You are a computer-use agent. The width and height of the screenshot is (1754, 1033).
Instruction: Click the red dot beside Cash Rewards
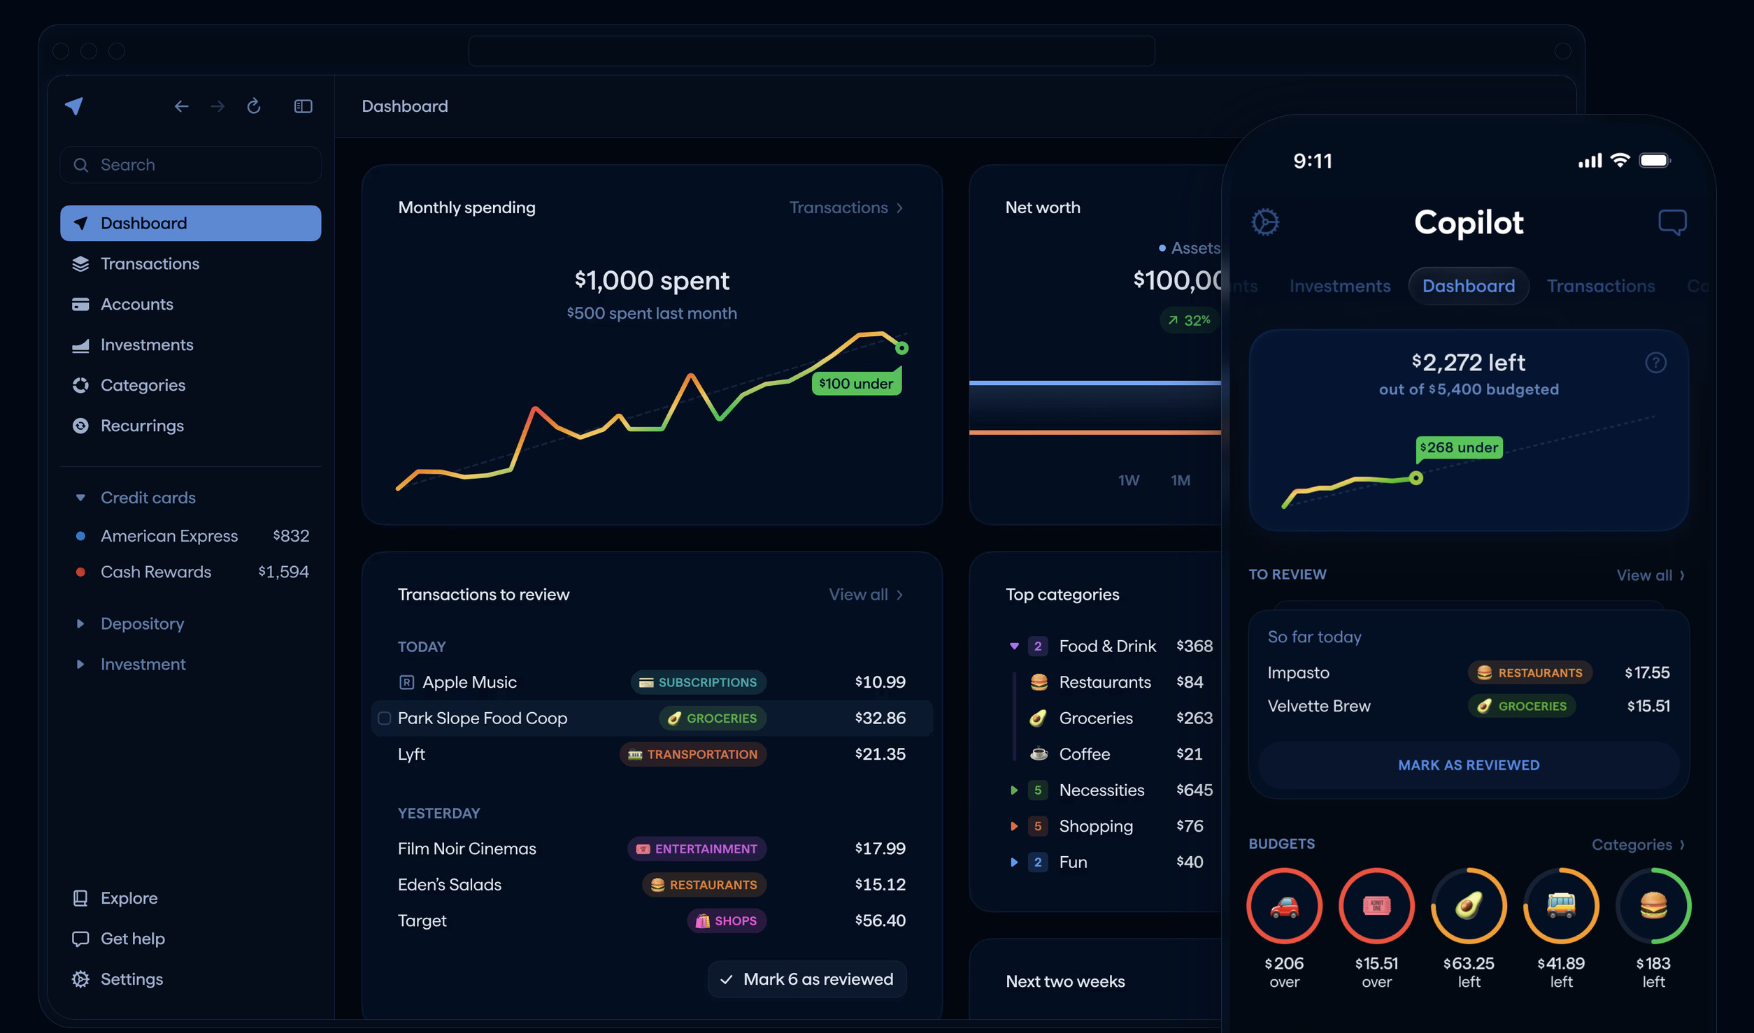tap(80, 572)
